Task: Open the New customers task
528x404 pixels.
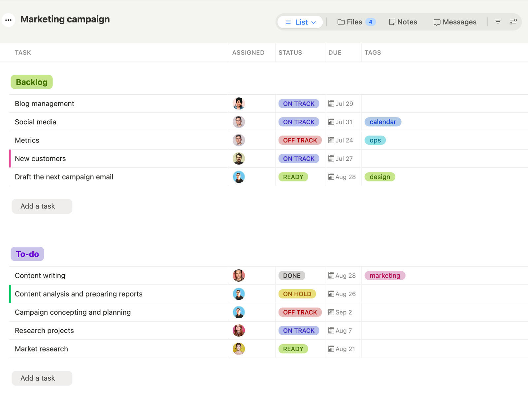Action: 40,159
